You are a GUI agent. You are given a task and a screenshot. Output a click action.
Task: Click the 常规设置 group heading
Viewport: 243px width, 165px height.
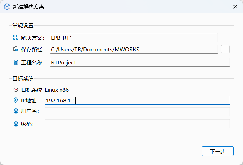pyautogui.click(x=23, y=25)
